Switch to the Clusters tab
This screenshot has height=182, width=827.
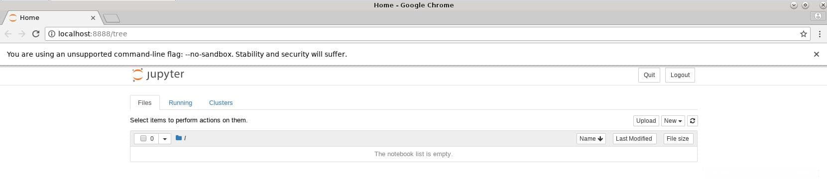pyautogui.click(x=221, y=102)
